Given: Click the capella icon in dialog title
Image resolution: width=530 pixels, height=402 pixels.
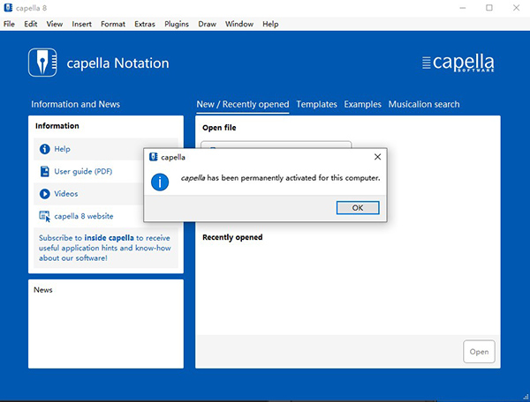Looking at the screenshot, I should tap(154, 157).
